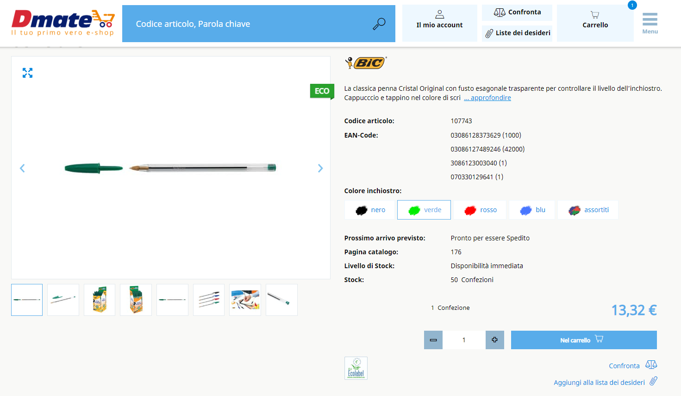This screenshot has height=396, width=681.
Task: Open the Carrello
Action: (x=595, y=23)
